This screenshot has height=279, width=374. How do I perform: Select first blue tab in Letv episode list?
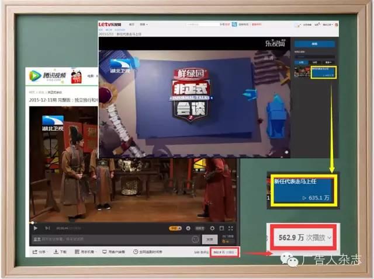tap(301, 62)
